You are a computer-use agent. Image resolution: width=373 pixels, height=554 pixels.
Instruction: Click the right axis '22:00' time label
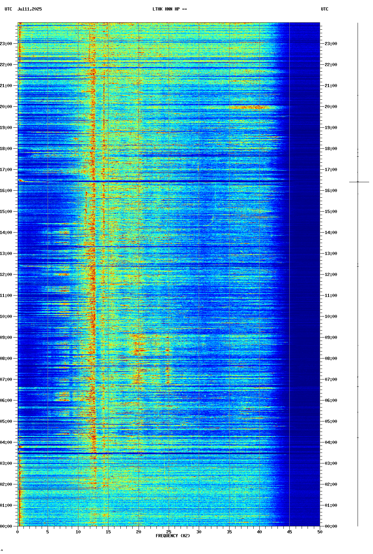tap(331, 65)
